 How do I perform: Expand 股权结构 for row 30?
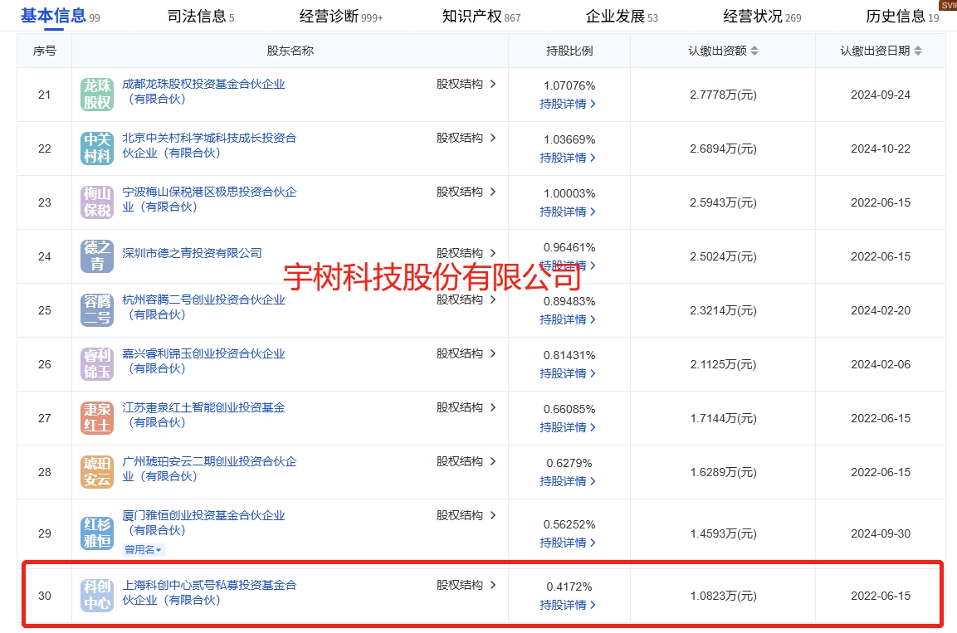click(466, 585)
